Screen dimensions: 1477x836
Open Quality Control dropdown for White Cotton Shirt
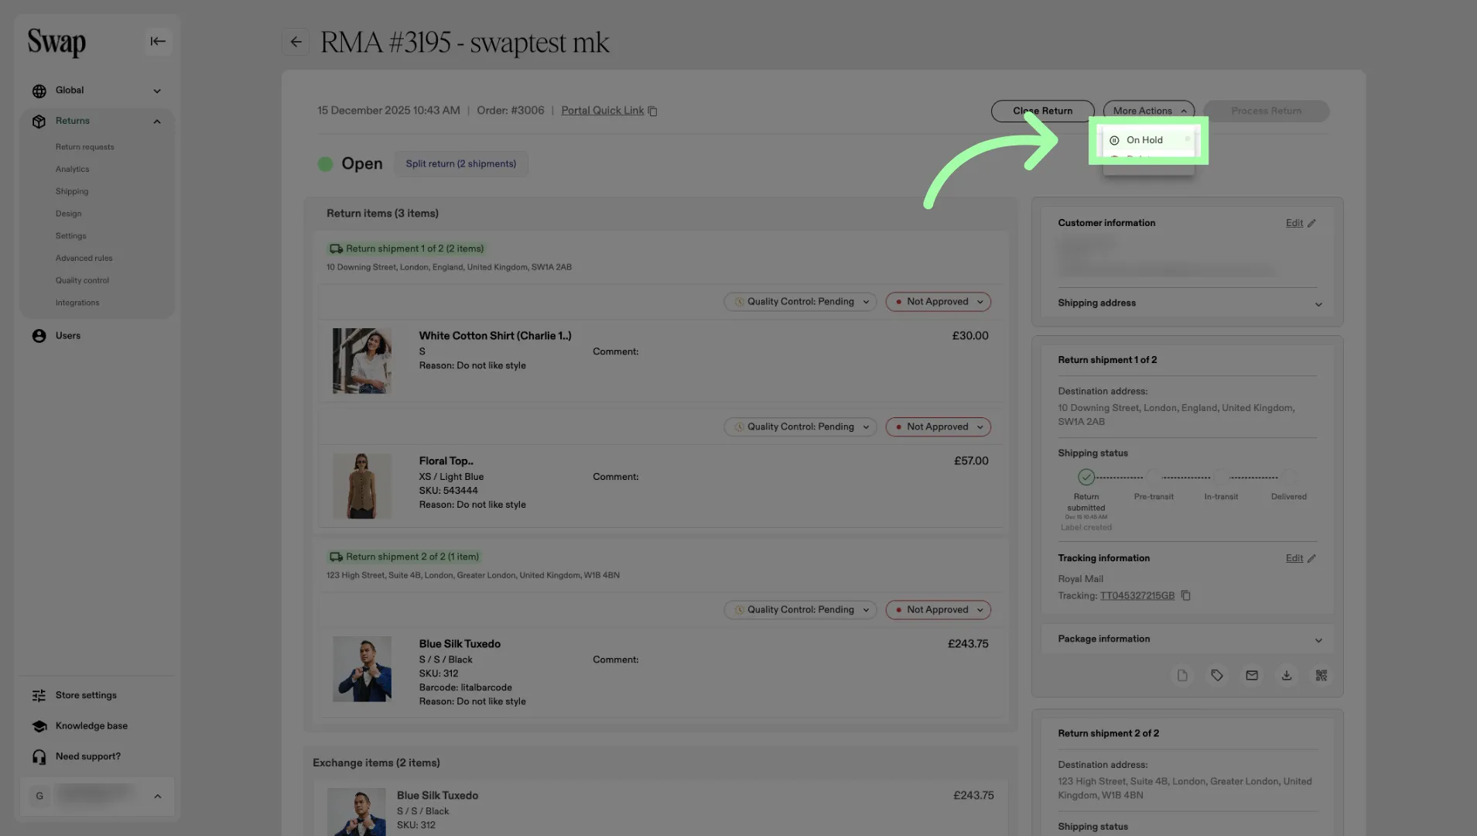click(x=800, y=302)
